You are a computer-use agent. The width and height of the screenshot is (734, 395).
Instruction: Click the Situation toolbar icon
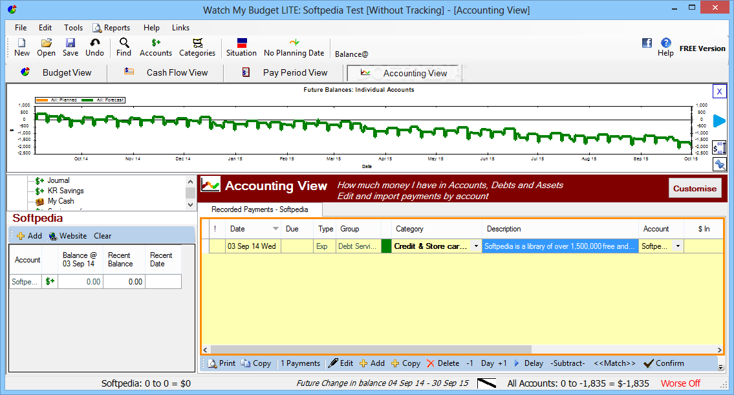click(x=241, y=47)
